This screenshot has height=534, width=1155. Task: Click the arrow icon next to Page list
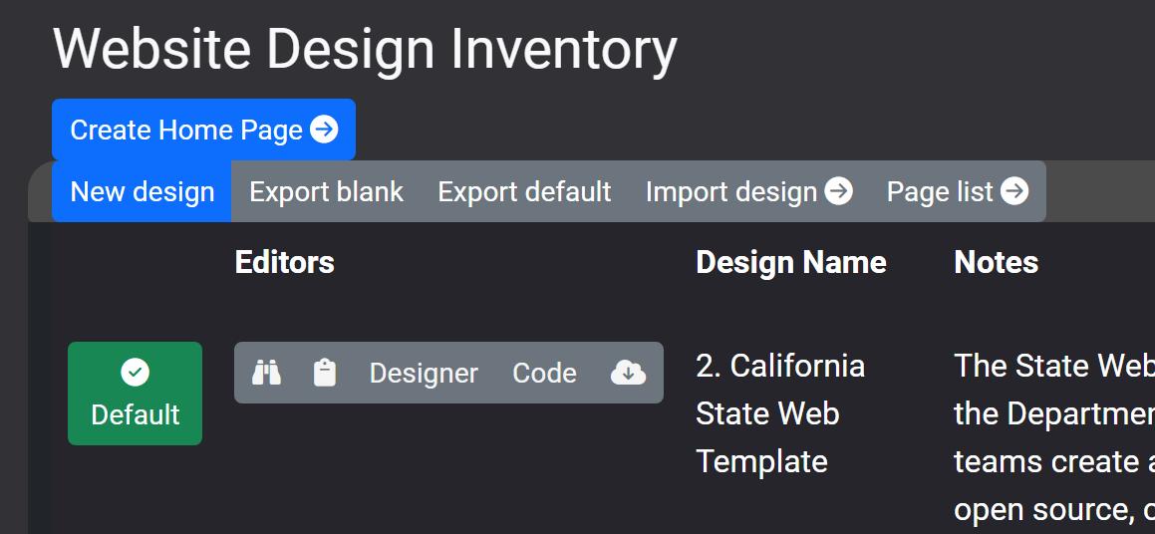[x=1014, y=191]
